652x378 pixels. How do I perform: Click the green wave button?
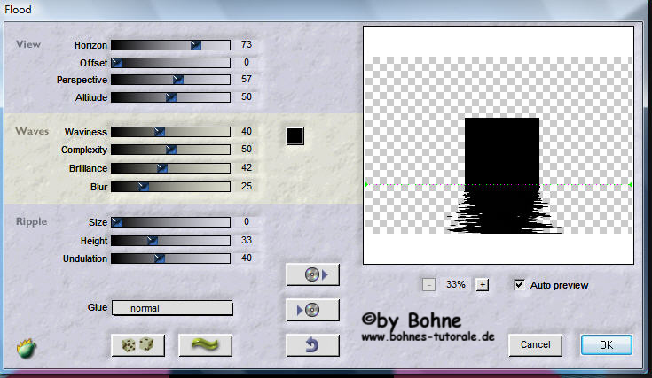205,344
